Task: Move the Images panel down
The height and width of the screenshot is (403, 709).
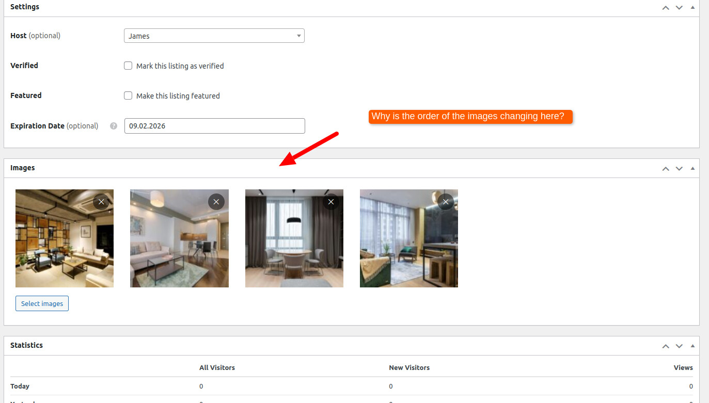Action: point(679,168)
